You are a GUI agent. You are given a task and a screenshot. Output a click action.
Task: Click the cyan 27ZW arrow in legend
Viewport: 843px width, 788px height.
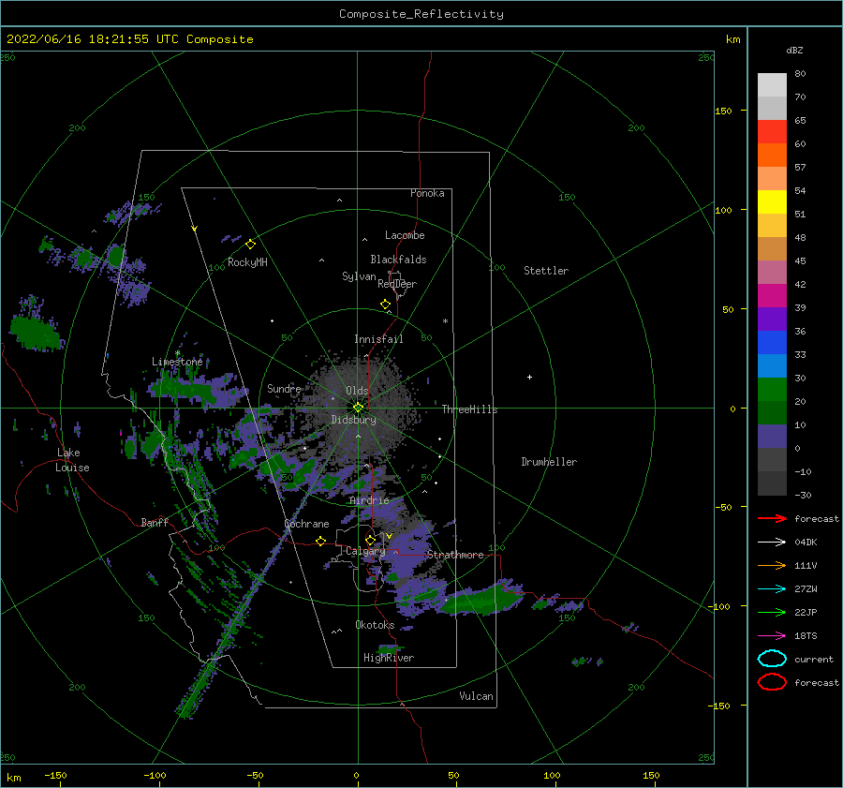click(772, 589)
